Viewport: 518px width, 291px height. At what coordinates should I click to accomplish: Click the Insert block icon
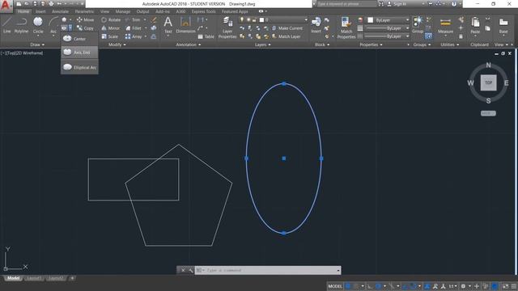[316, 25]
